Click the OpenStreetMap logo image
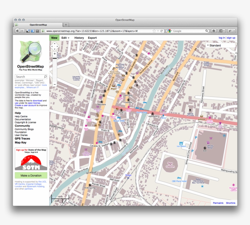The height and width of the screenshot is (225, 250). coord(30,51)
